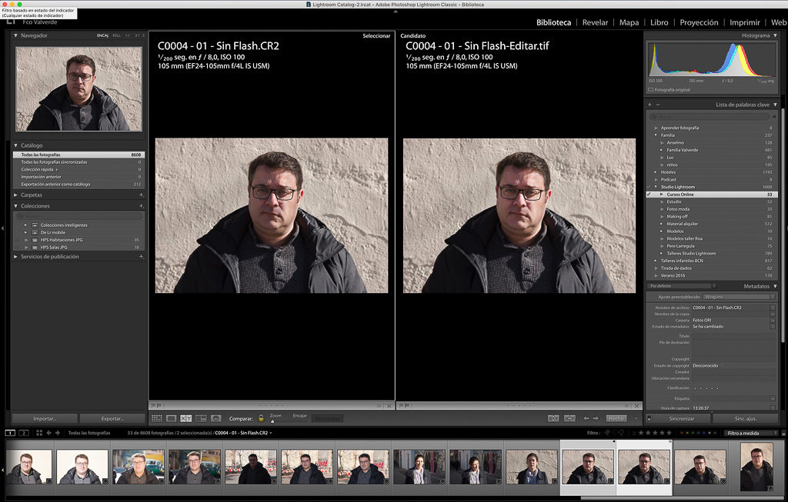Collapse the Lista de palabras clave panel
This screenshot has height=502, width=788.
click(x=776, y=105)
